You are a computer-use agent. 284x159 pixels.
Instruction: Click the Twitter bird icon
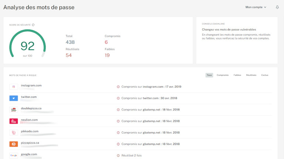click(14, 98)
